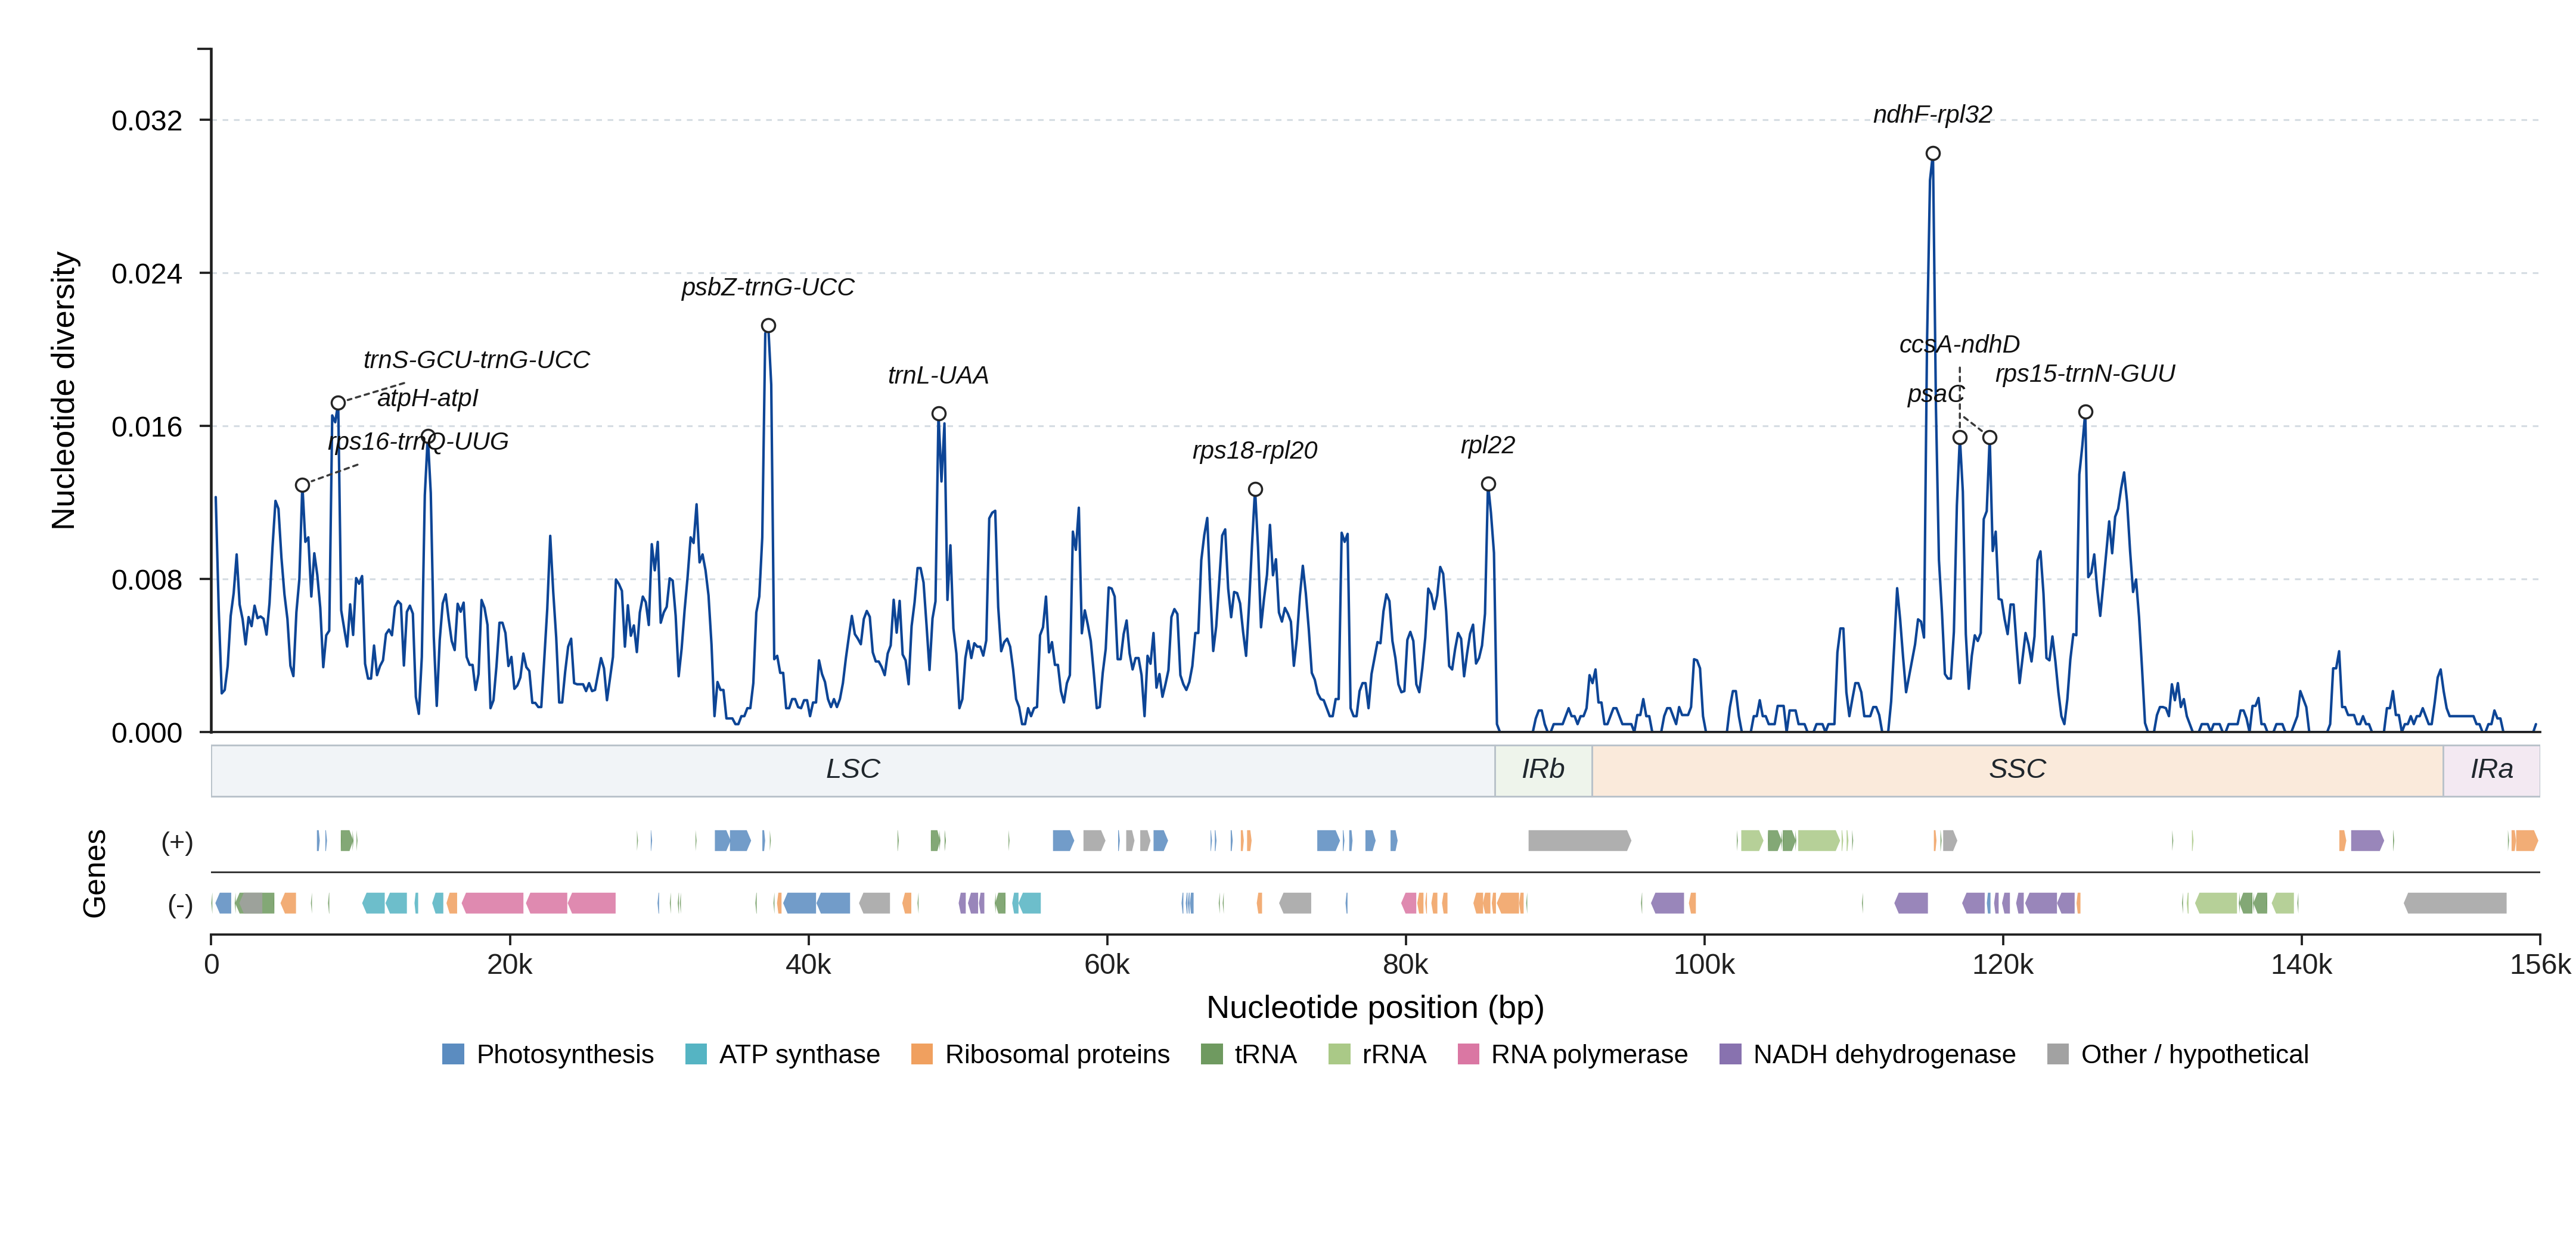
Task: Click the Nucleotide diversity axis title
Action: tap(64, 391)
